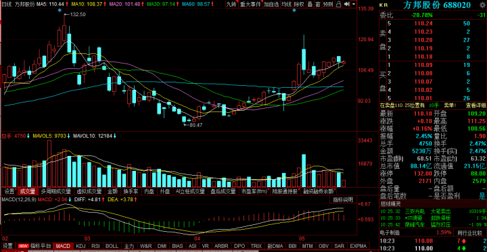
Task: Switch to the BOLL indicator
Action: pyautogui.click(x=112, y=246)
